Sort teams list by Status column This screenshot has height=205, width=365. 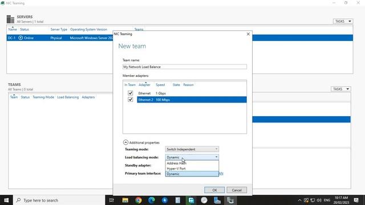click(x=25, y=97)
